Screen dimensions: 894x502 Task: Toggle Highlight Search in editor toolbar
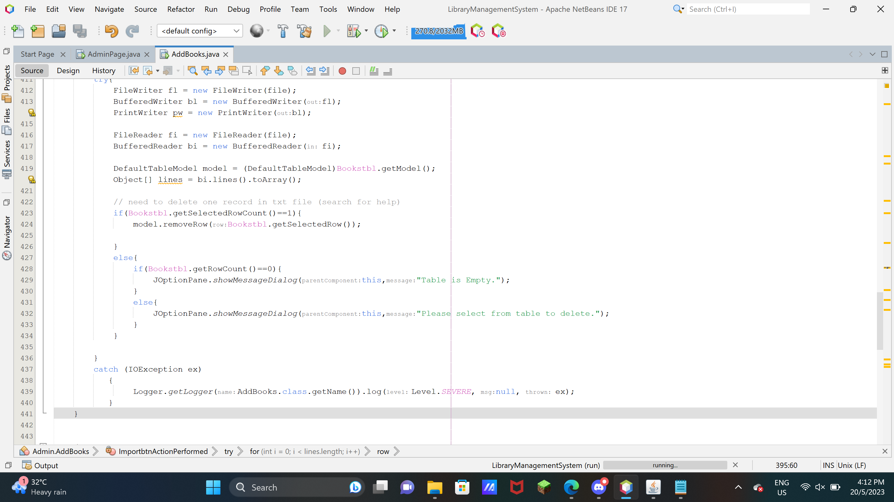[x=233, y=71]
